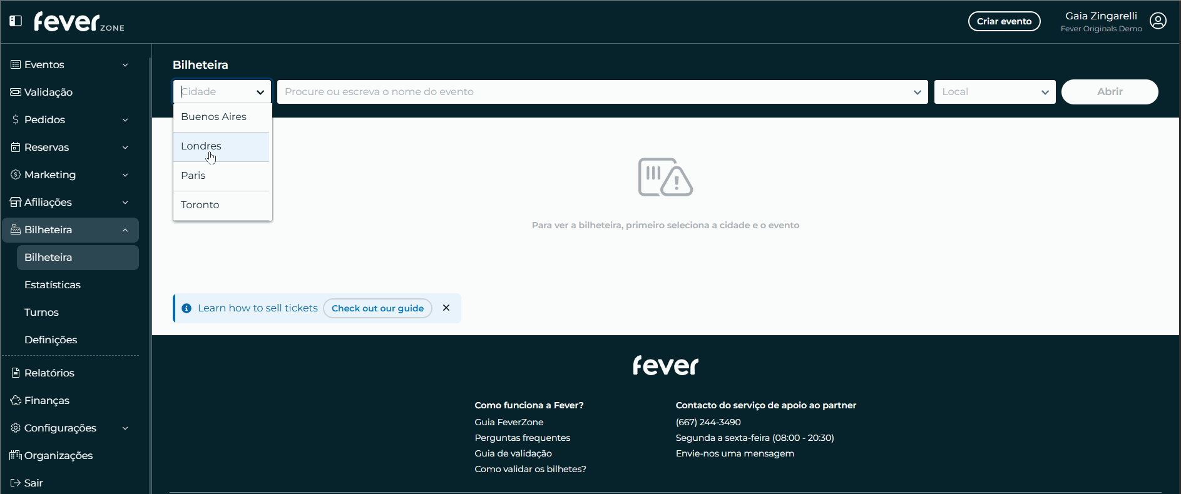The width and height of the screenshot is (1181, 494).
Task: Click the Afiliações store icon
Action: pos(16,202)
